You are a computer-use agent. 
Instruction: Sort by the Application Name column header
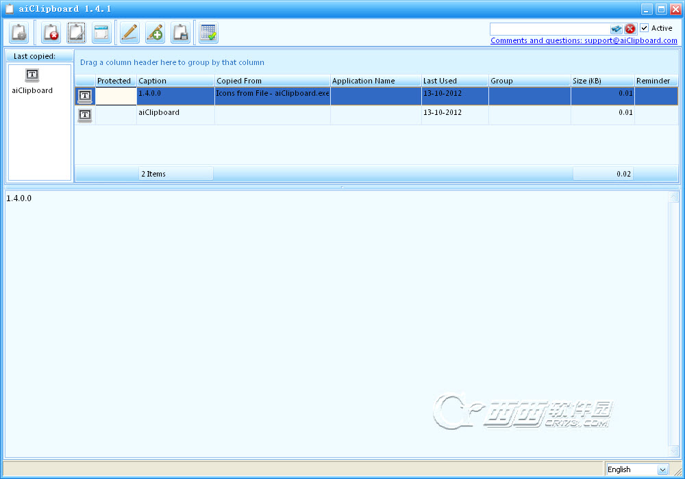(x=375, y=81)
